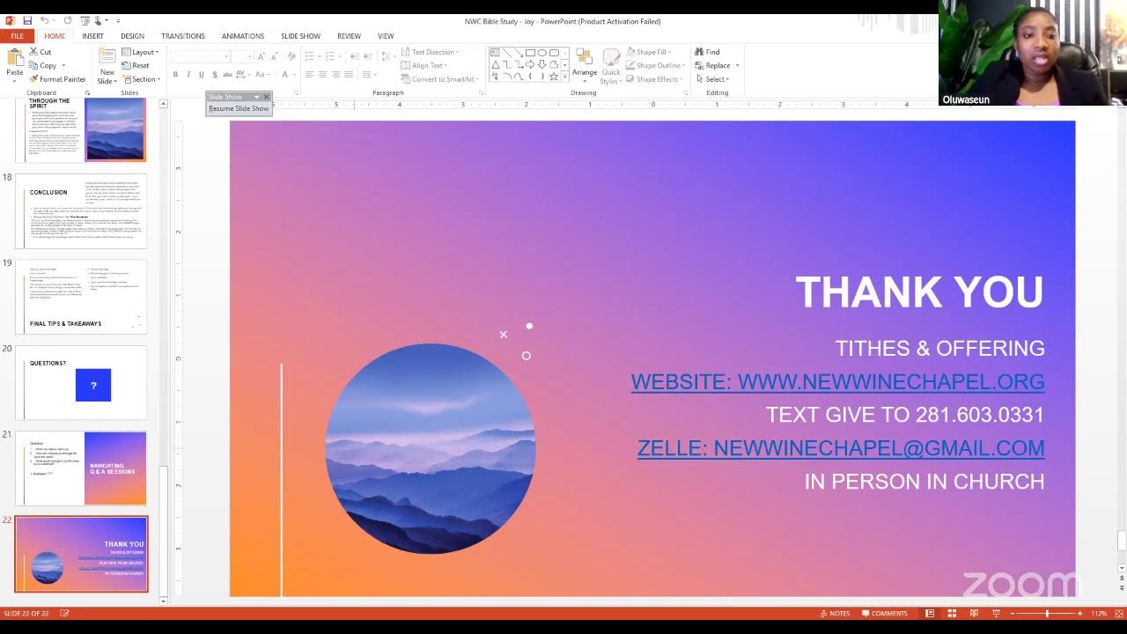The width and height of the screenshot is (1127, 634).
Task: Open the Zelle NEWWINECHAPEL@GMAIL.COM link
Action: pos(841,448)
